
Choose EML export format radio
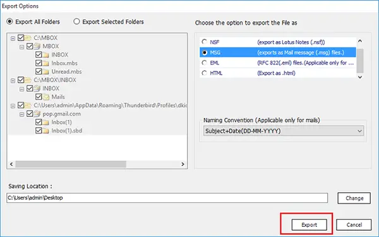click(205, 63)
